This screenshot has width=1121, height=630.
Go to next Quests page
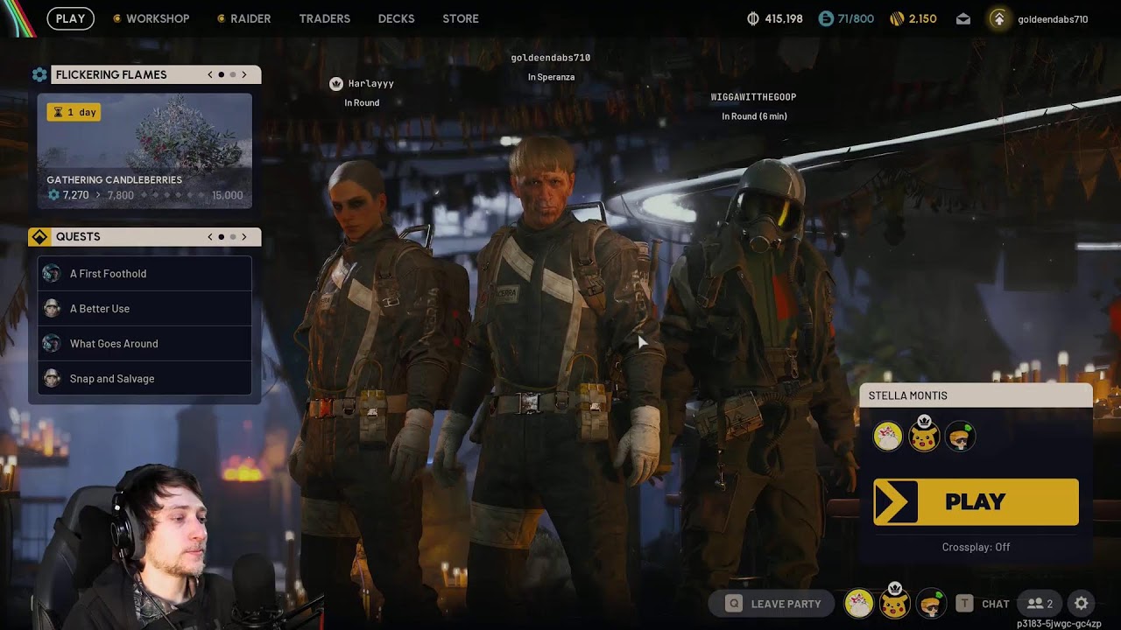point(244,237)
